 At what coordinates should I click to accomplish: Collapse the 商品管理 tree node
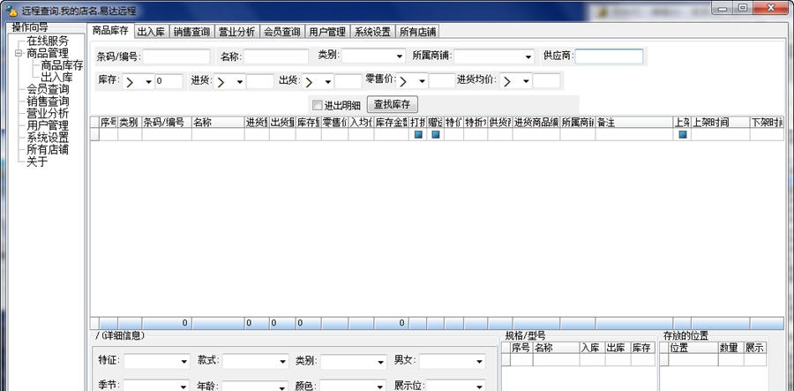pyautogui.click(x=19, y=53)
